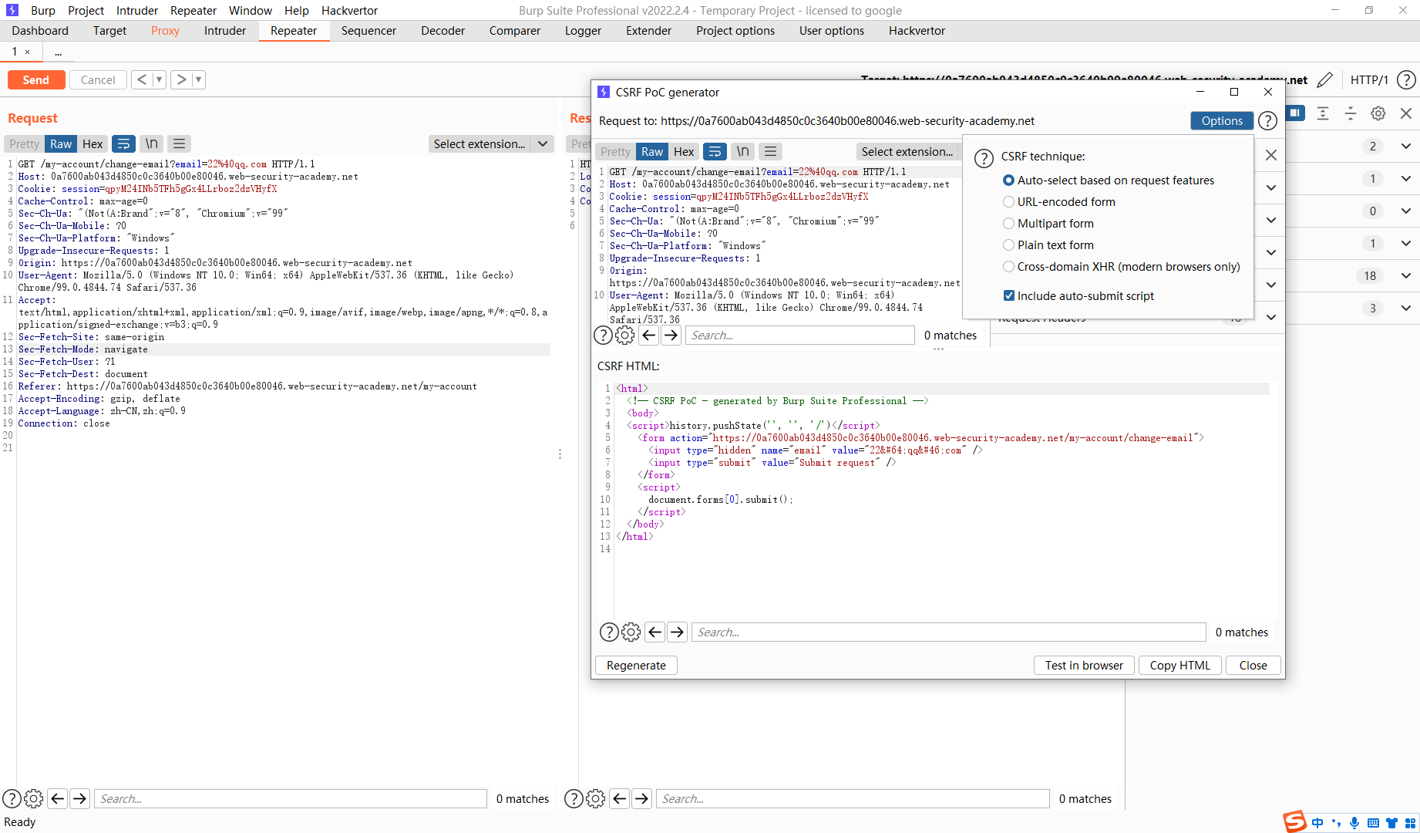Close the Inspector panel
Screen dimensions: 1420x833
tap(1406, 113)
